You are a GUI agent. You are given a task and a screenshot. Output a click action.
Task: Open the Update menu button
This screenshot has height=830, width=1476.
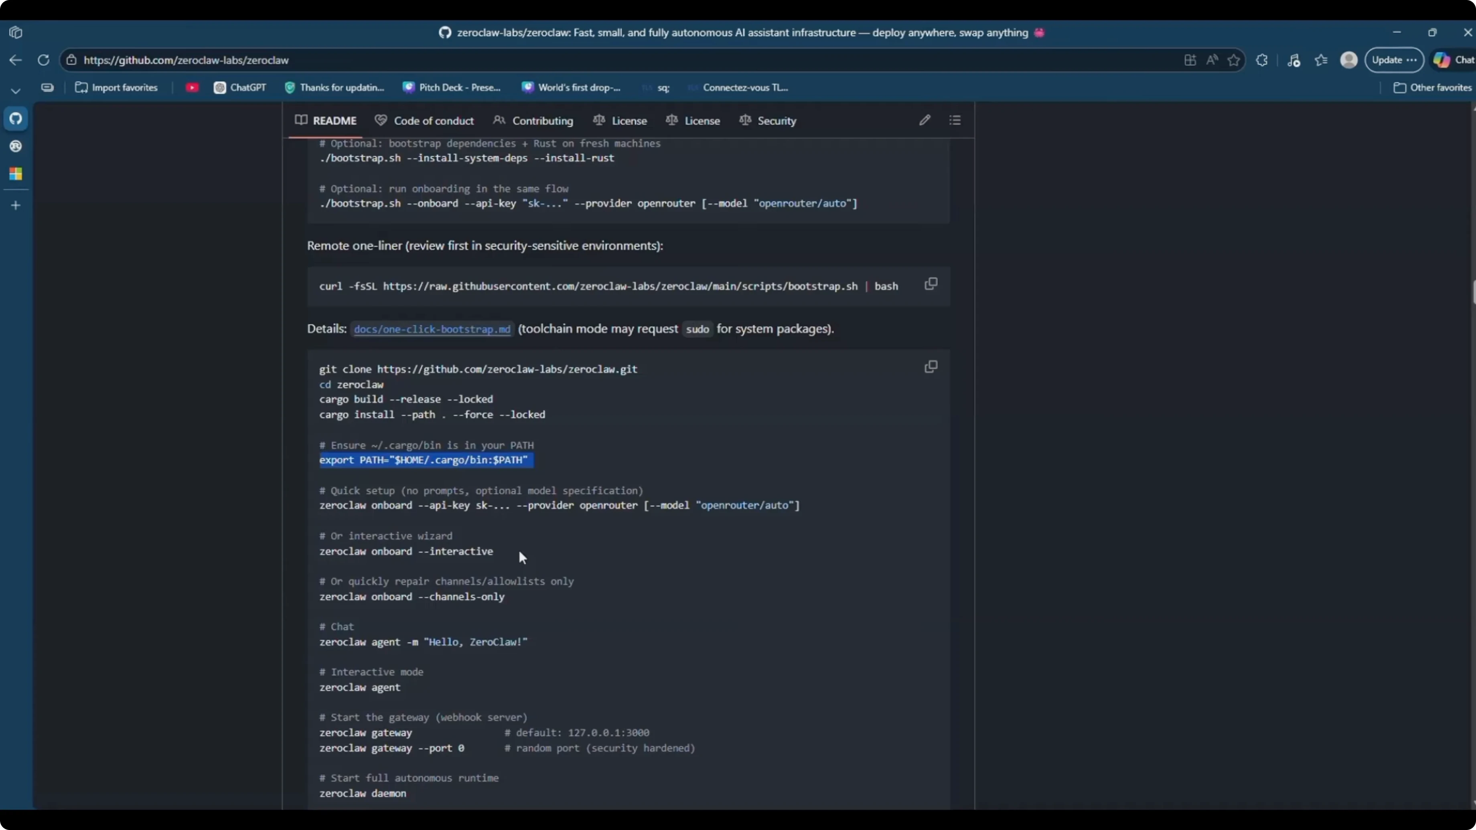click(x=1394, y=60)
